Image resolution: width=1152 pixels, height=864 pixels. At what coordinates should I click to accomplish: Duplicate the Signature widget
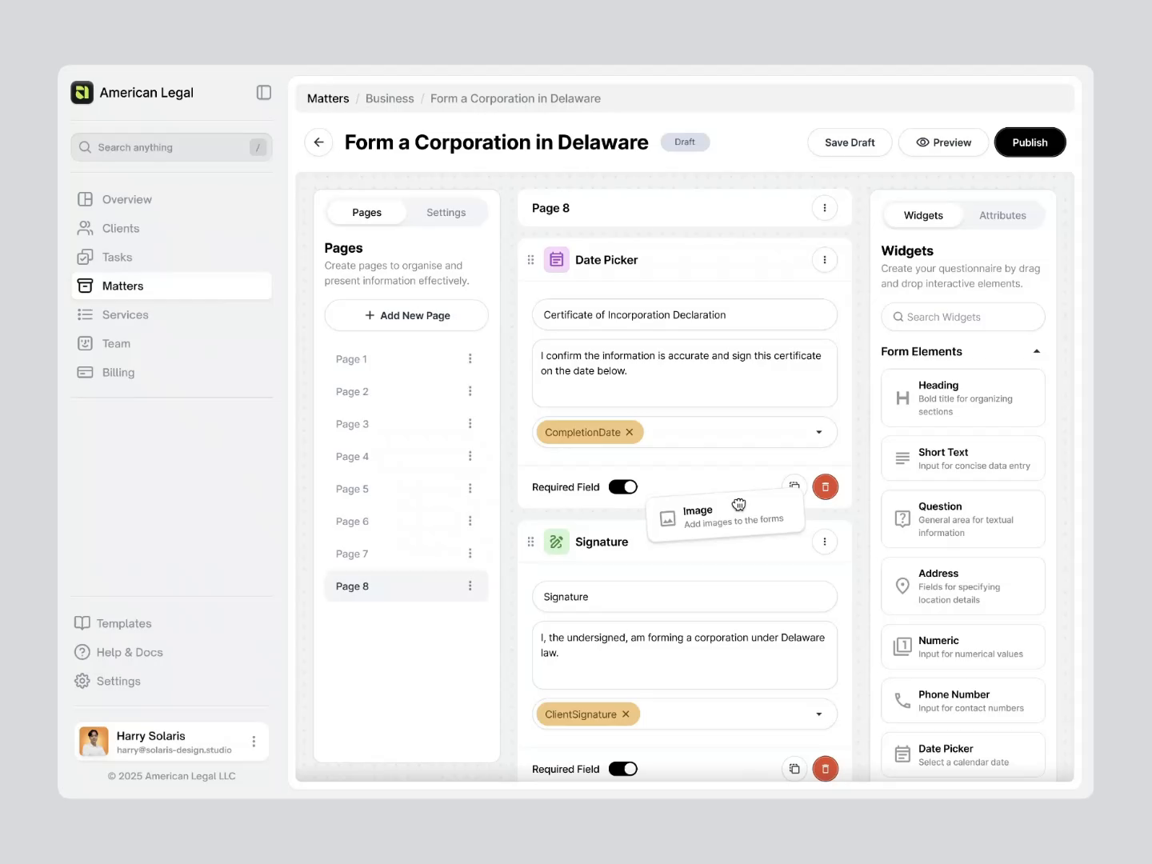pos(794,769)
